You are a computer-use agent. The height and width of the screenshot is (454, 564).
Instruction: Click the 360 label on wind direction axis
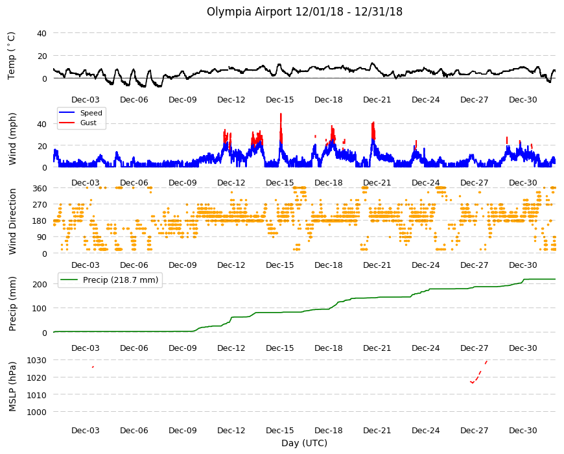(x=40, y=189)
